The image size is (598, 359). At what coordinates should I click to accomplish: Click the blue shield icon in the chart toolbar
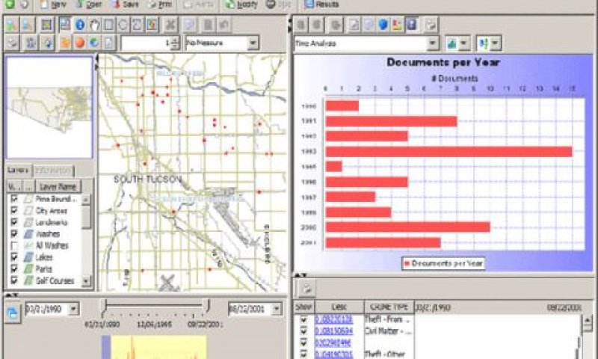(383, 25)
